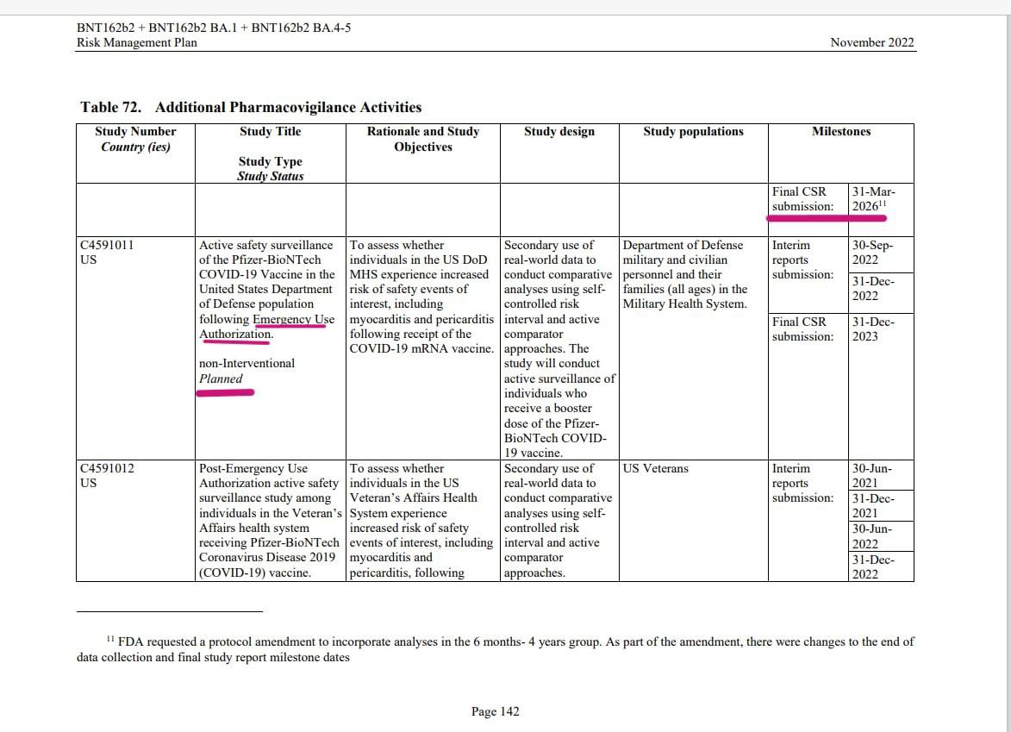Click the 'non-Interventional' study type
1011x732 pixels.
coord(247,363)
